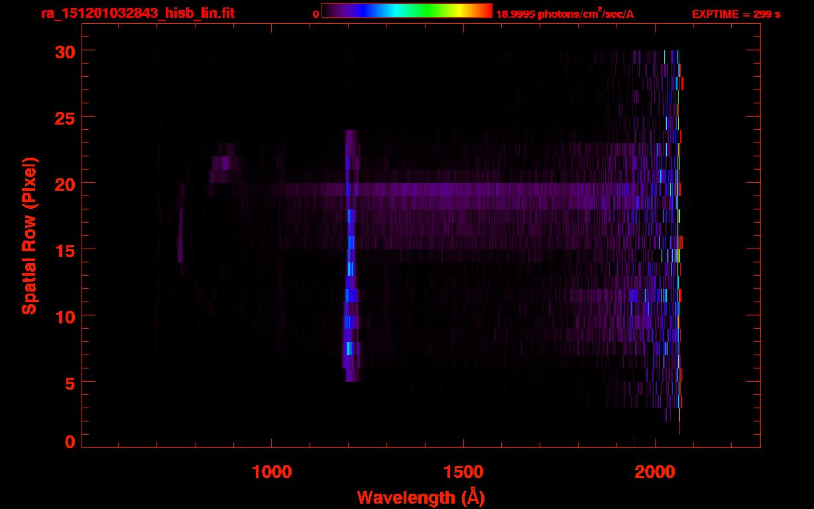The image size is (814, 509).
Task: Click the 1500 wavelength tick label
Action: (x=463, y=471)
